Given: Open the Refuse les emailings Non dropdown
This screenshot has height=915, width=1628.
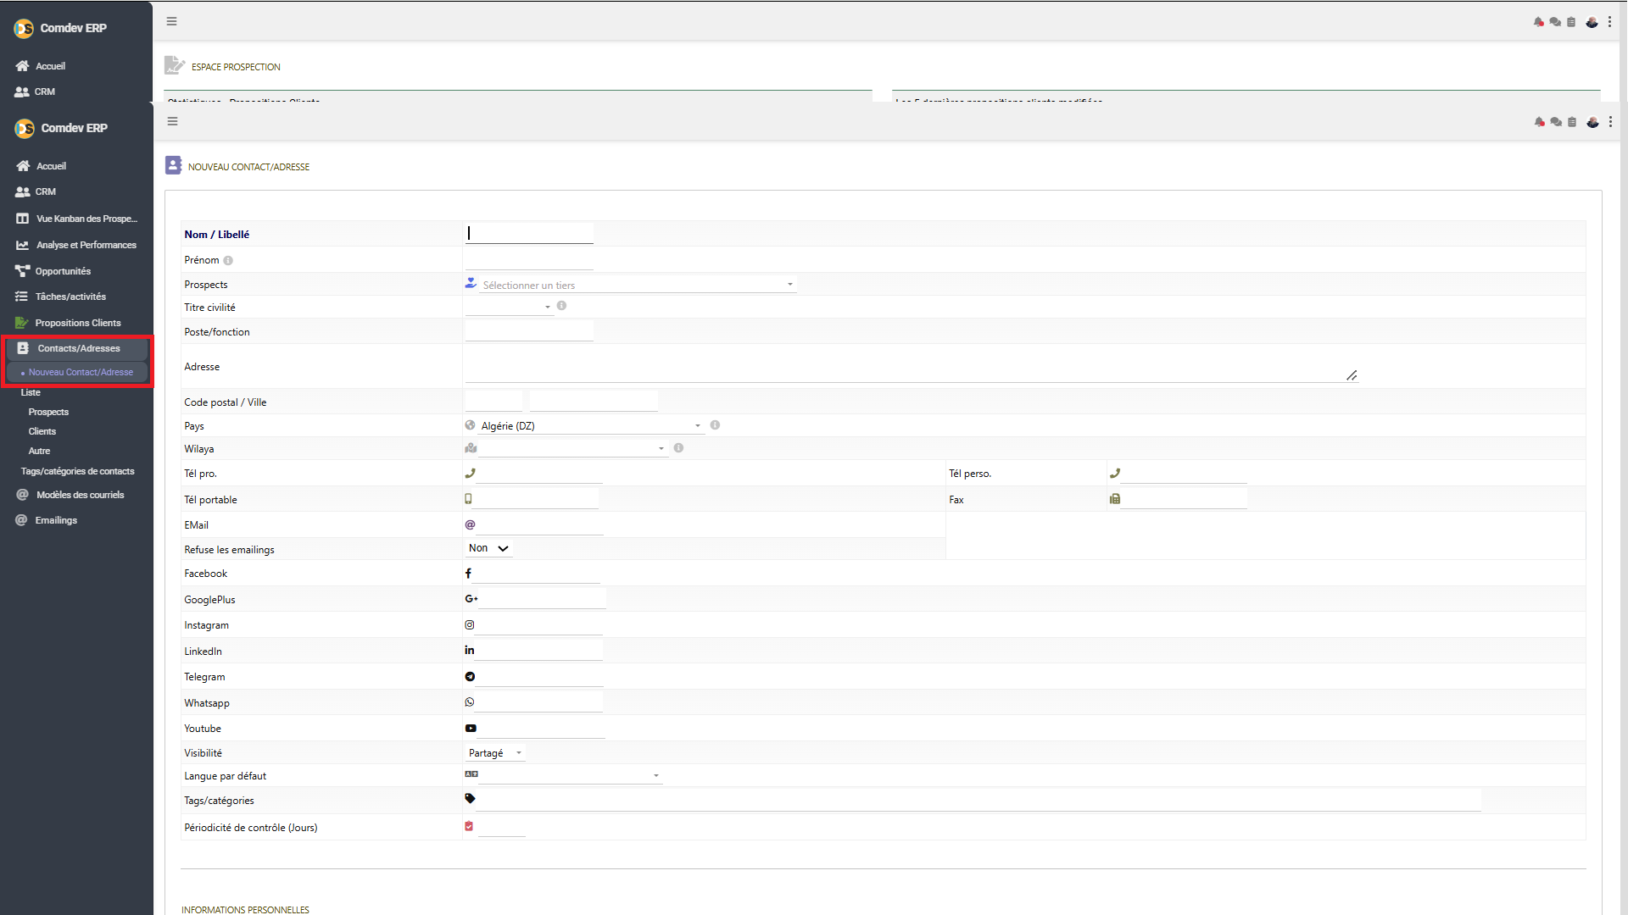Looking at the screenshot, I should (x=489, y=548).
